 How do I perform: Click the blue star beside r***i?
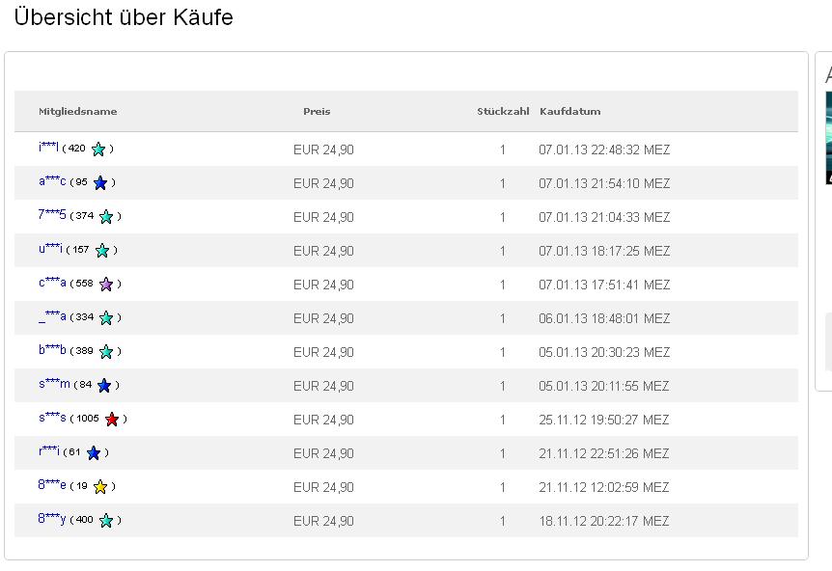(94, 452)
